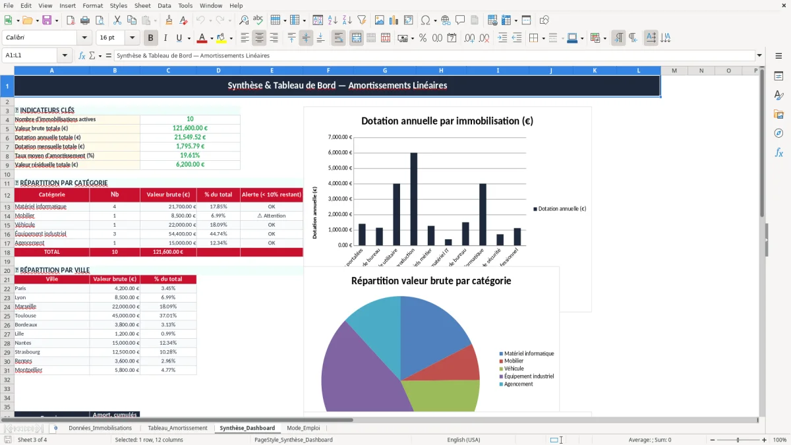Apply yellow background highlight color
Viewport: 791px width, 445px height.
[221, 38]
